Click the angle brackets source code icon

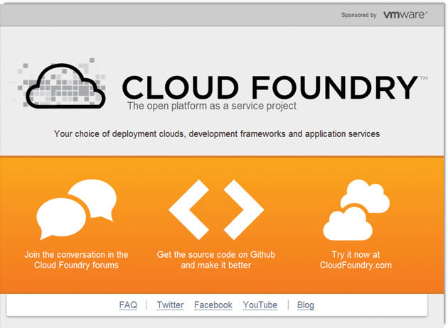point(216,209)
